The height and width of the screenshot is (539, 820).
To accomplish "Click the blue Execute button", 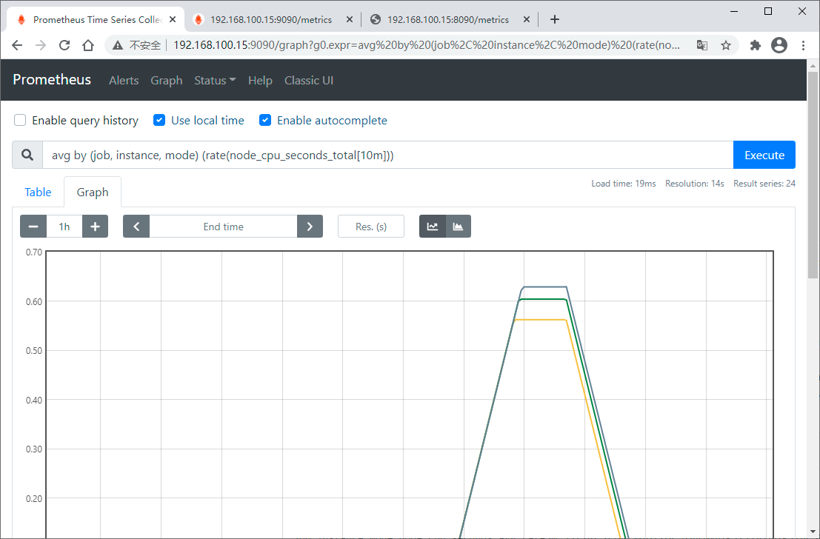I will pos(764,155).
